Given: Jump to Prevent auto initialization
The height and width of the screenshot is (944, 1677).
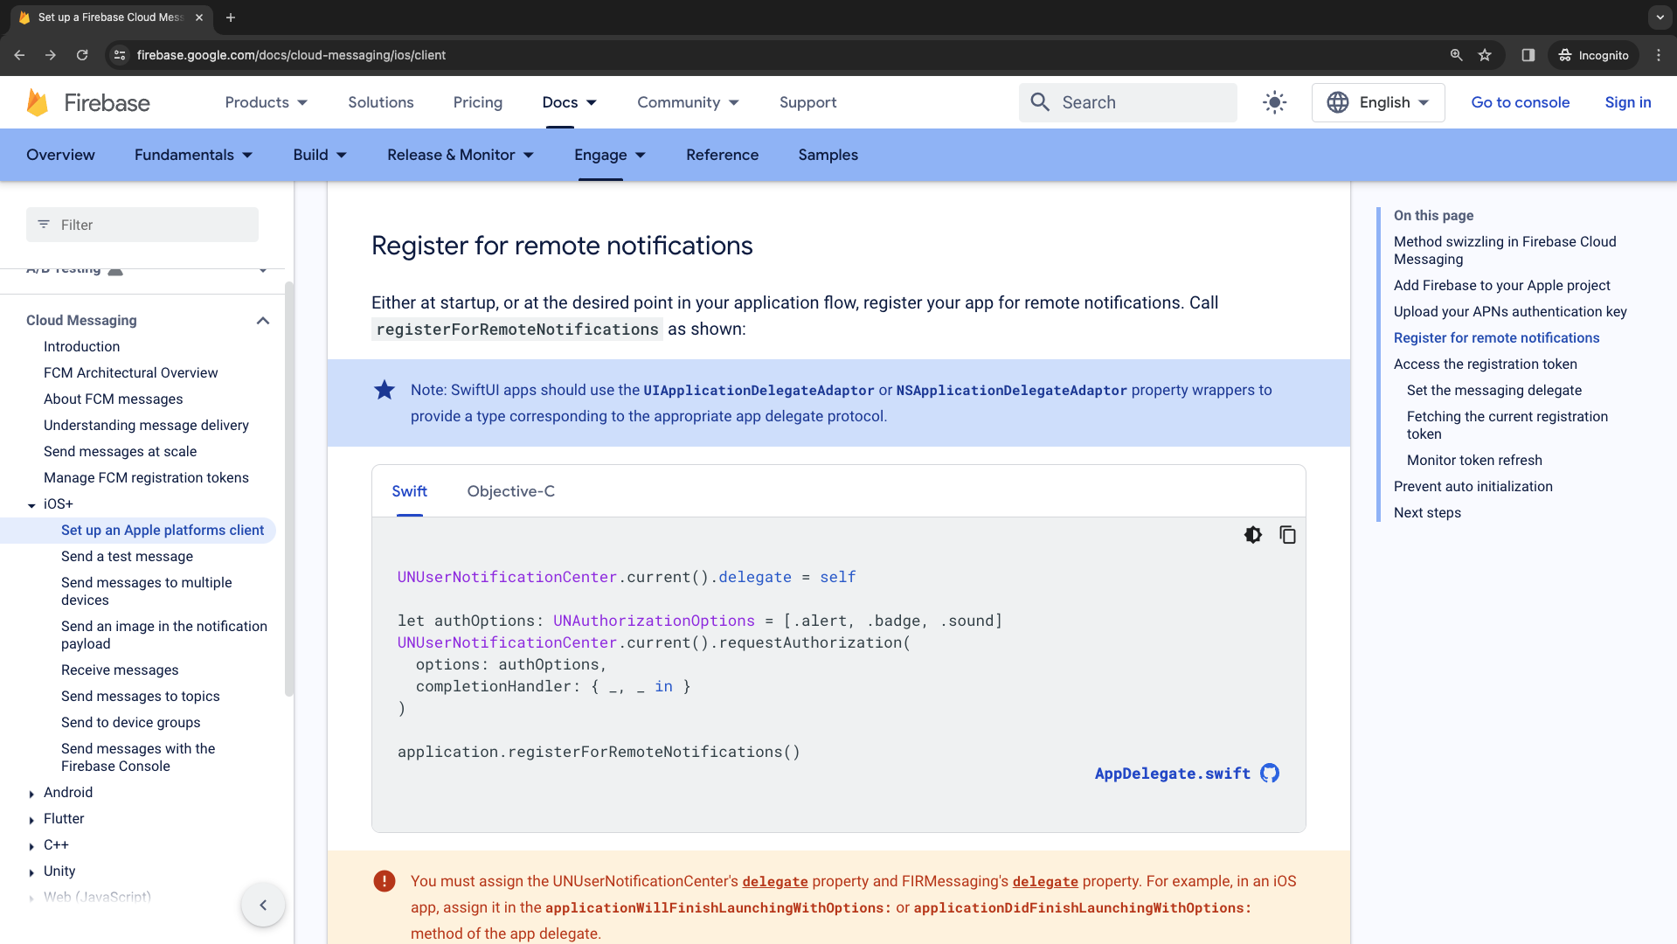Looking at the screenshot, I should pyautogui.click(x=1473, y=487).
